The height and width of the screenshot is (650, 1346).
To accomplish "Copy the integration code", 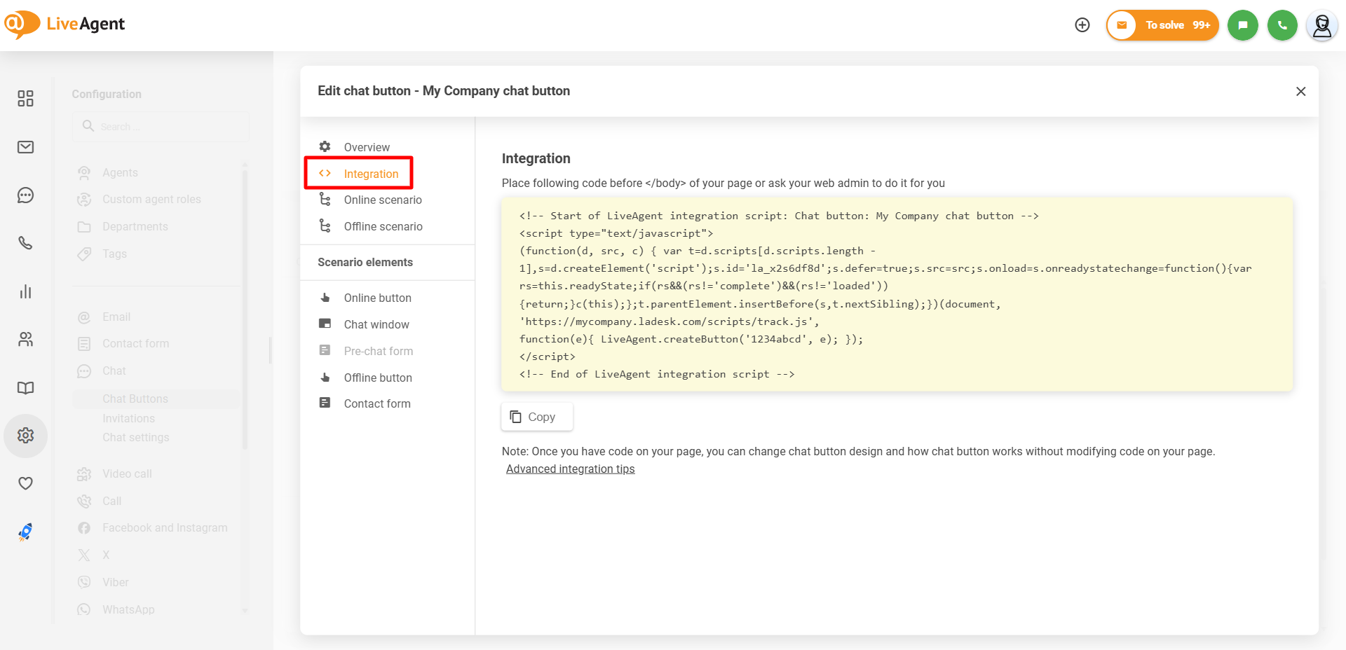I will (536, 417).
